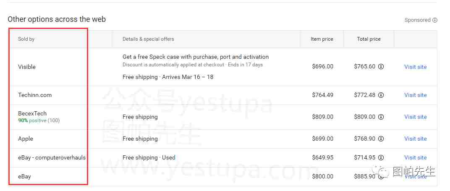Click the Sold by column header
This screenshot has height=191, width=450.
pos(26,39)
